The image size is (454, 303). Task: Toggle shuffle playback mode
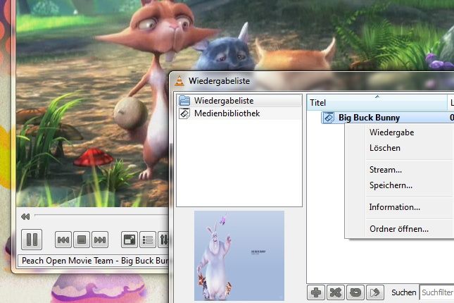coord(336,292)
